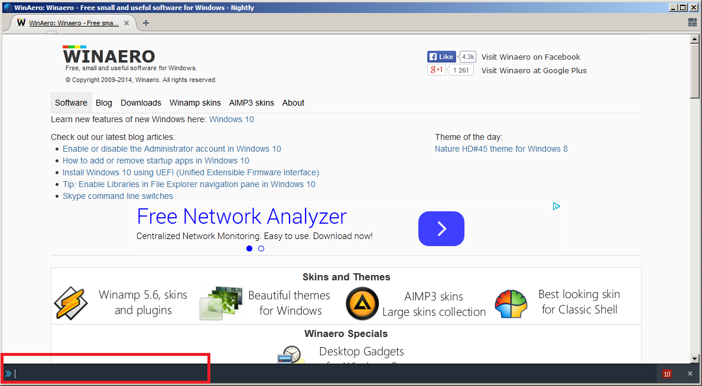Click the Windows themes pictures icon
702x386 pixels.
221,303
